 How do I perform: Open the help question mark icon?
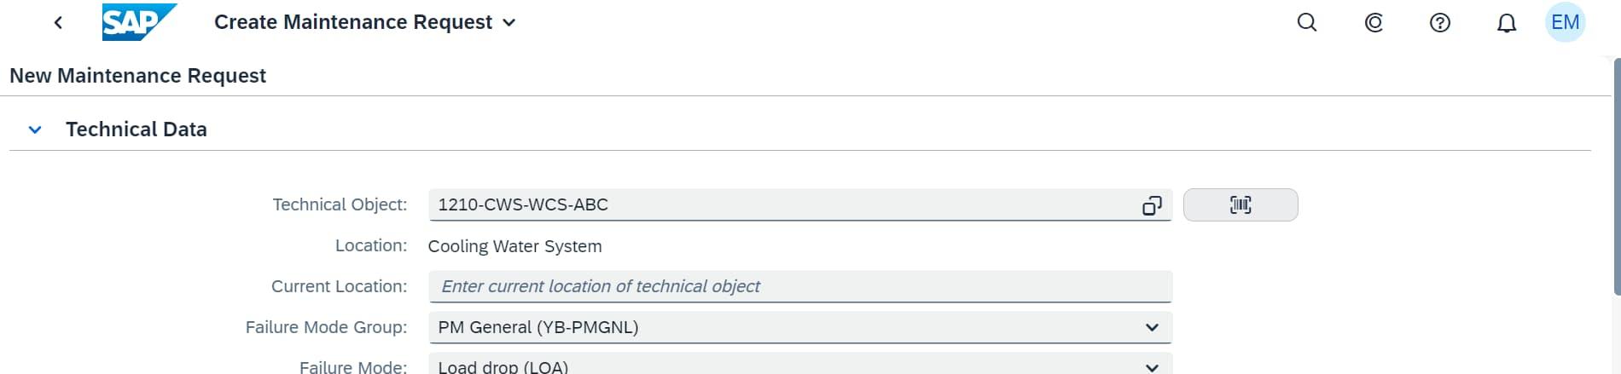1440,23
